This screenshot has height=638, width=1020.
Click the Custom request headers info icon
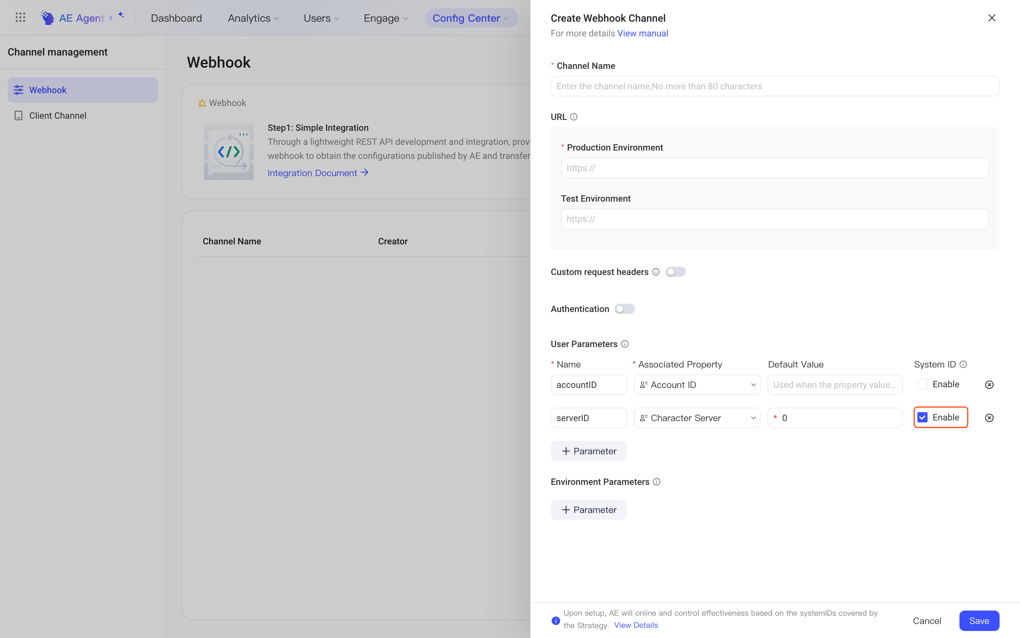[656, 272]
